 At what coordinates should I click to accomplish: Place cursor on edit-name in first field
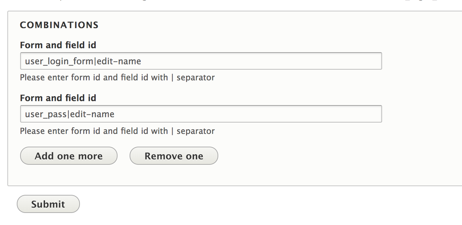(x=119, y=61)
